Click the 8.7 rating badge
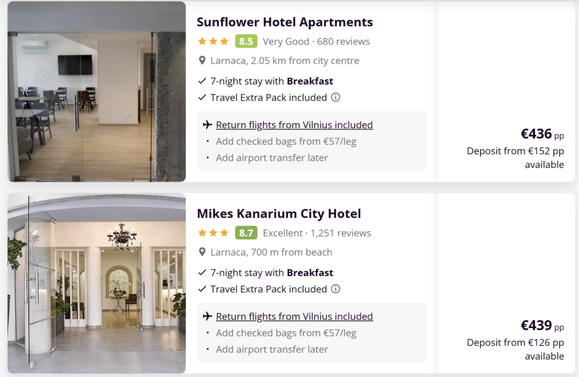The width and height of the screenshot is (579, 377). pyautogui.click(x=246, y=233)
